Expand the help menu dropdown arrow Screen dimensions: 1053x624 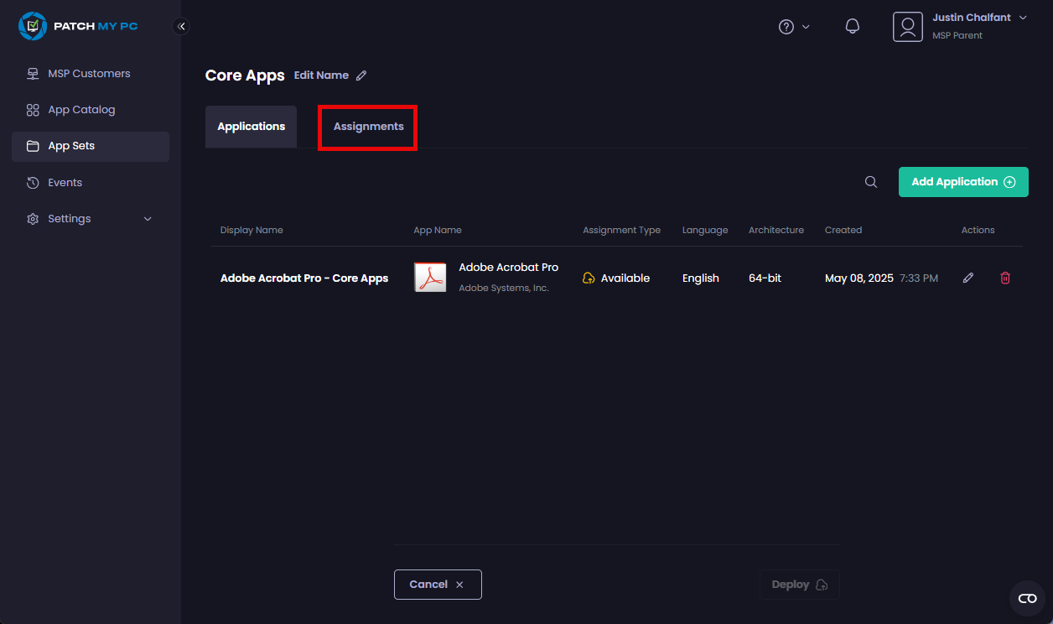[x=806, y=27]
